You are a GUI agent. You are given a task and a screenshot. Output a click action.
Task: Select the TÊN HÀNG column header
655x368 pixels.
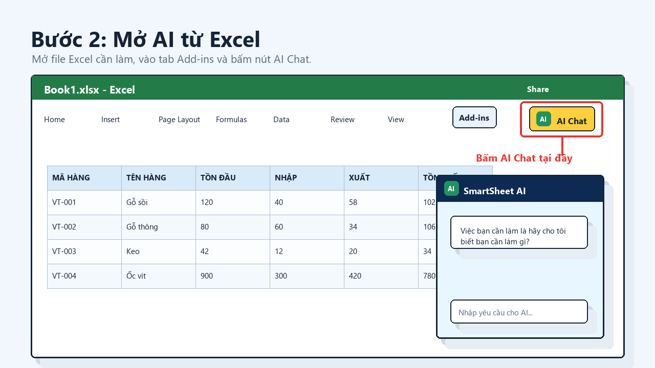click(x=159, y=178)
